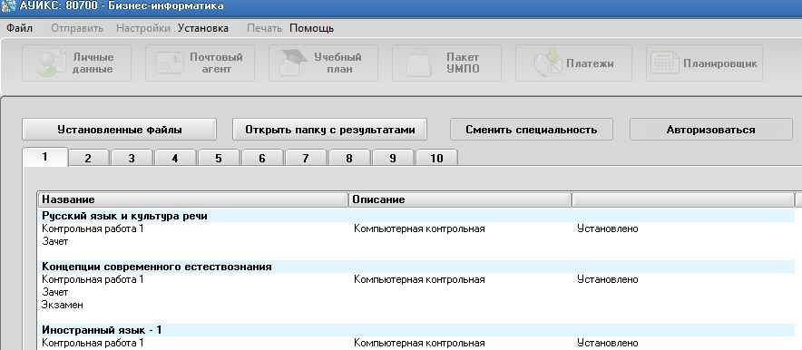The width and height of the screenshot is (802, 350).
Task: Click Открыть папку с результатами button
Action: point(329,130)
